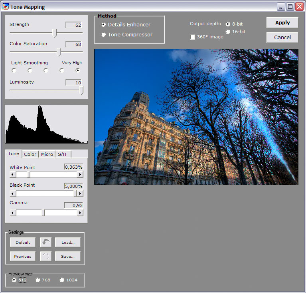The width and height of the screenshot is (306, 293).
Task: Click the building preview image
Action: (x=196, y=117)
